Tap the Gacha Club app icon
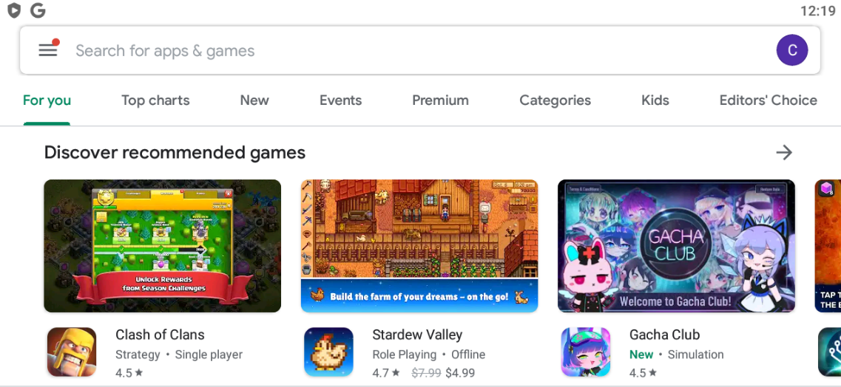Viewport: 841px width, 387px height. [x=586, y=352]
